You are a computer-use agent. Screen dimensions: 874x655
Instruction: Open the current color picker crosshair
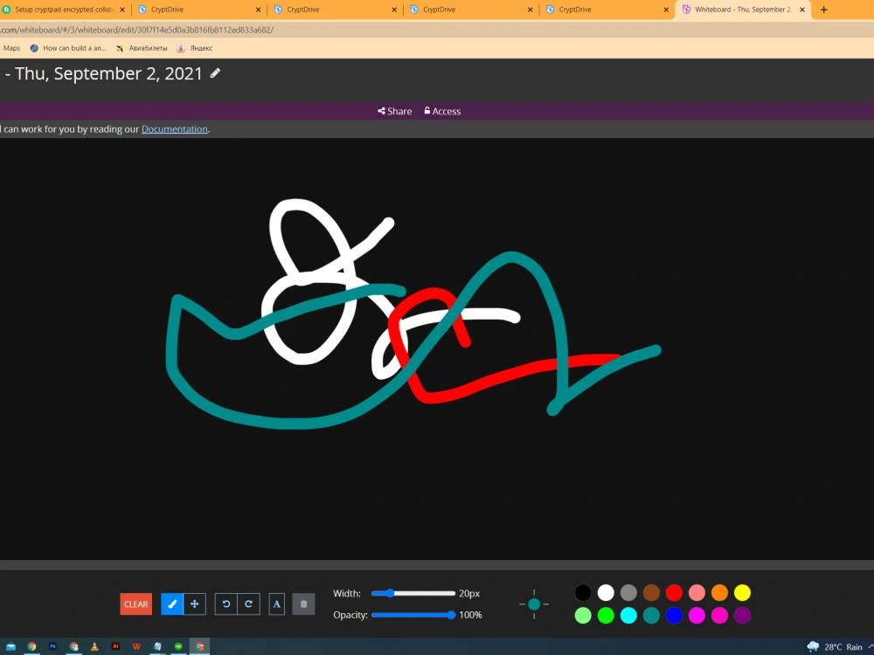534,603
